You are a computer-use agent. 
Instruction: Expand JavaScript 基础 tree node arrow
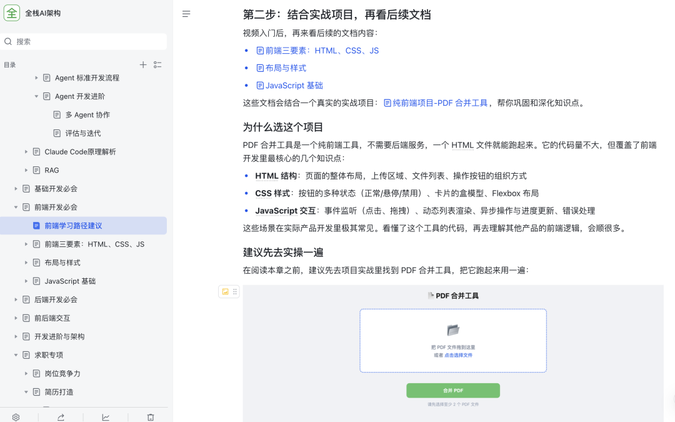(x=26, y=281)
